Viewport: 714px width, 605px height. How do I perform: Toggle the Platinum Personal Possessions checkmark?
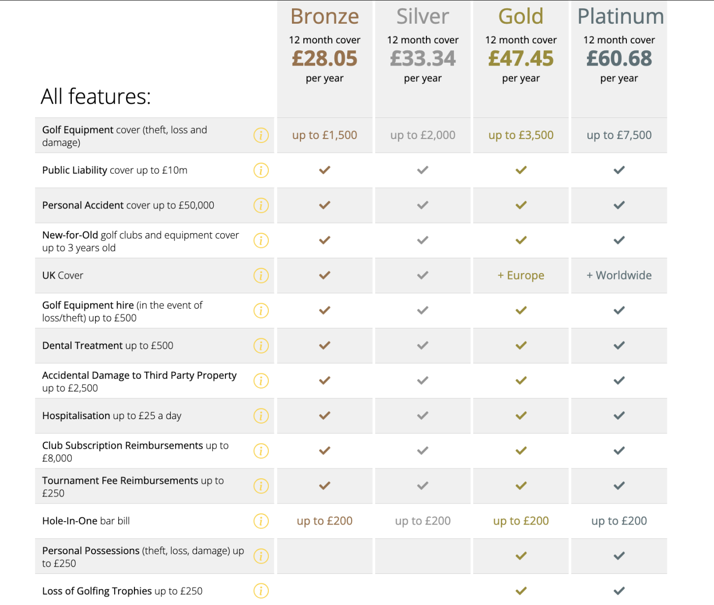coord(618,556)
